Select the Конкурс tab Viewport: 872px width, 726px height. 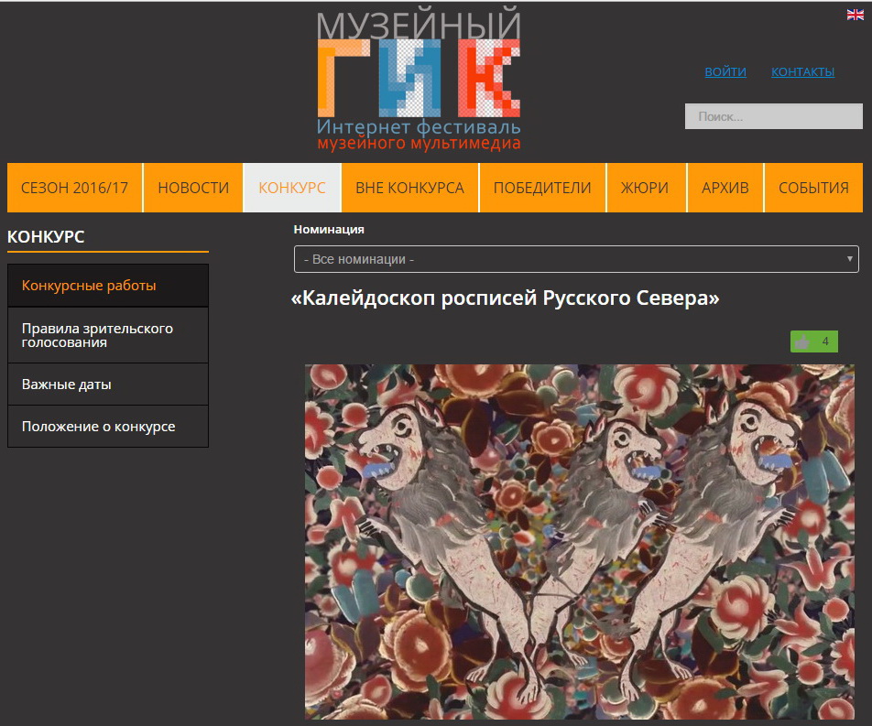292,188
